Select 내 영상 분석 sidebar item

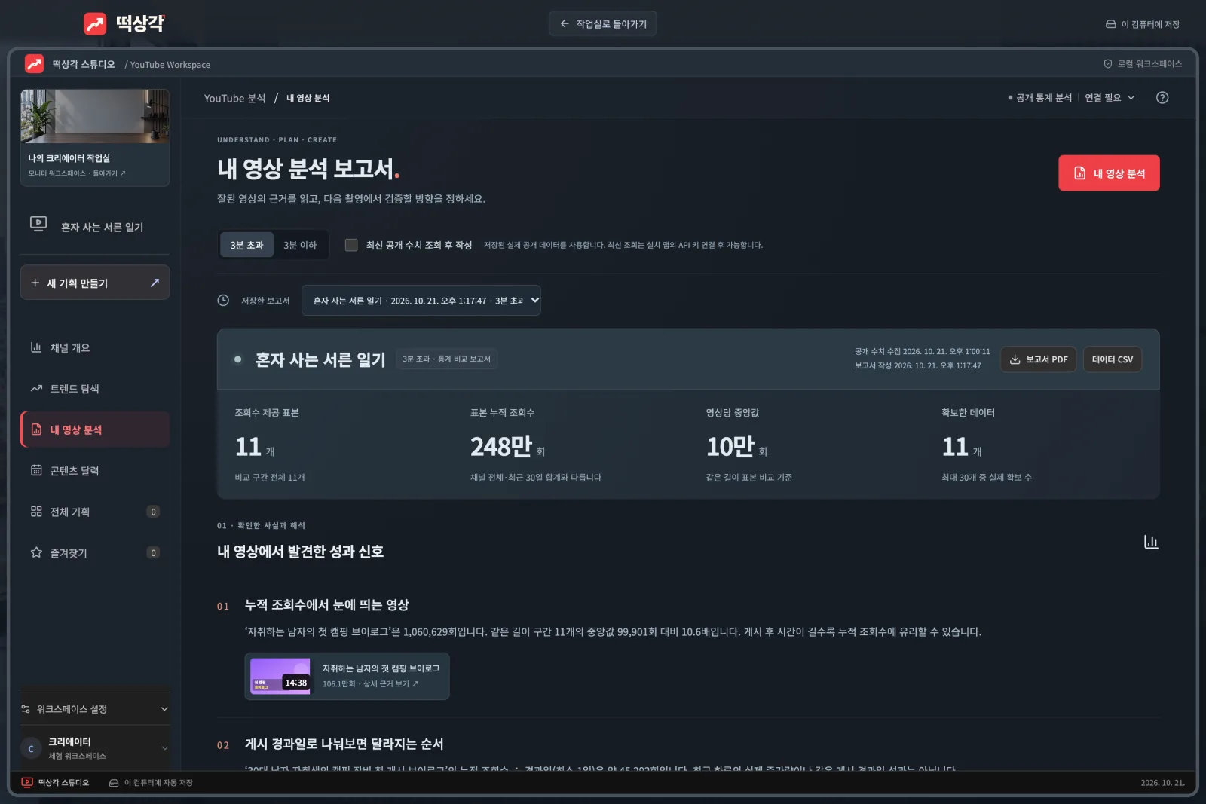pyautogui.click(x=95, y=430)
